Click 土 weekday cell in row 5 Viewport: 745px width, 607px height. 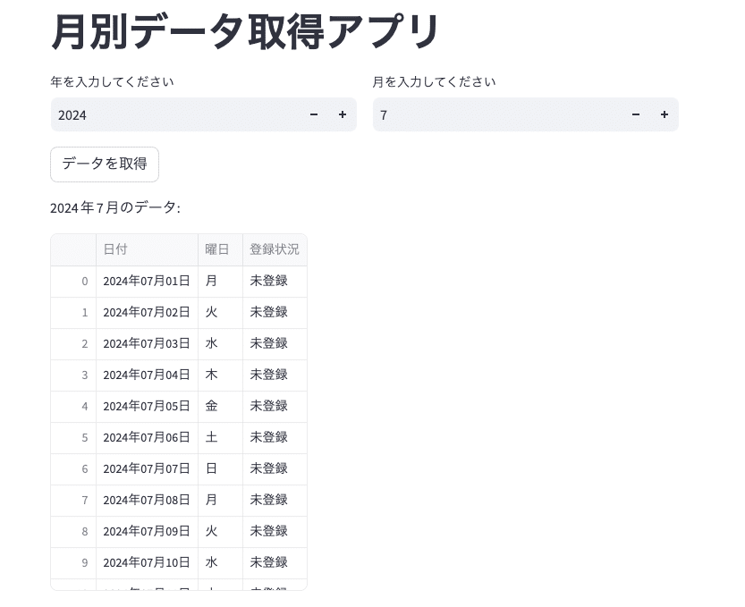[220, 438]
